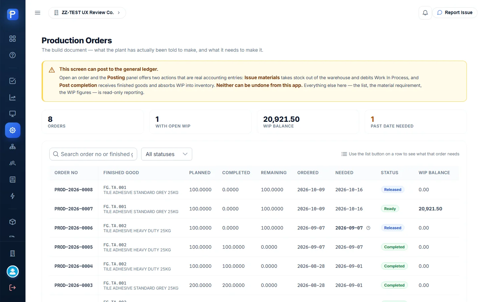Open order PROD-2026-0003
Image resolution: width=483 pixels, height=302 pixels.
point(73,285)
